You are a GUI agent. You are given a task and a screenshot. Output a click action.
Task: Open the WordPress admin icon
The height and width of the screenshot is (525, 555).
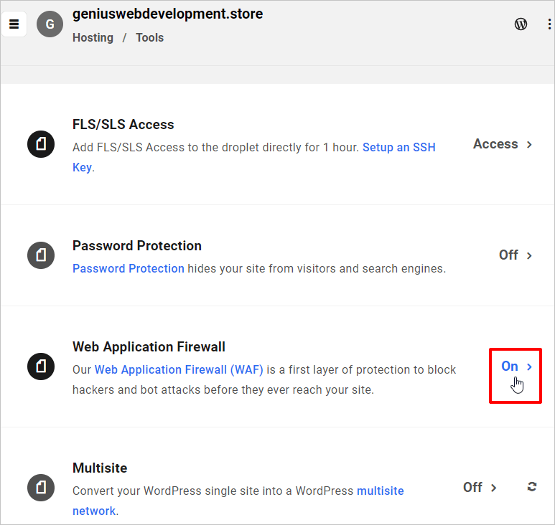(x=521, y=24)
